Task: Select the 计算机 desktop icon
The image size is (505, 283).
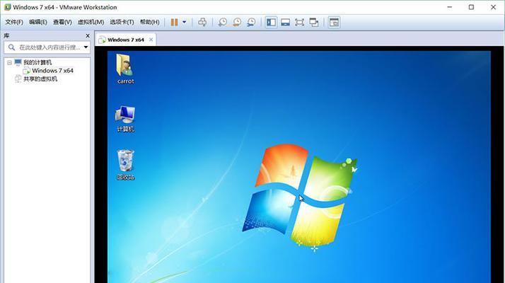Action: tap(125, 119)
